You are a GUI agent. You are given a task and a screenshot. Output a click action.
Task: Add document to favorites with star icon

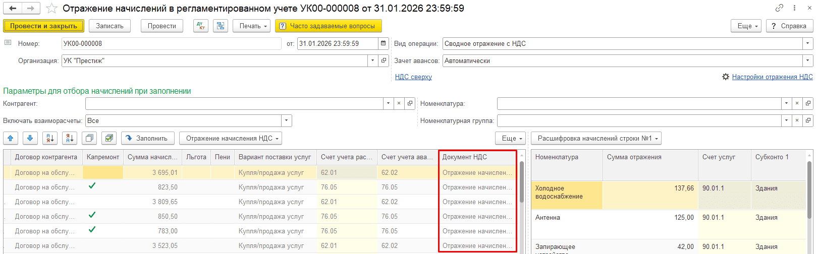(51, 9)
